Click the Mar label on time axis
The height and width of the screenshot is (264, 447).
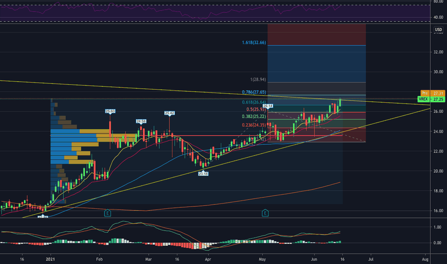(x=148, y=259)
